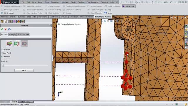The image size is (188, 106).
Task: Open the SolidWorks Plastics manager tab icon
Action: [x=22, y=21]
